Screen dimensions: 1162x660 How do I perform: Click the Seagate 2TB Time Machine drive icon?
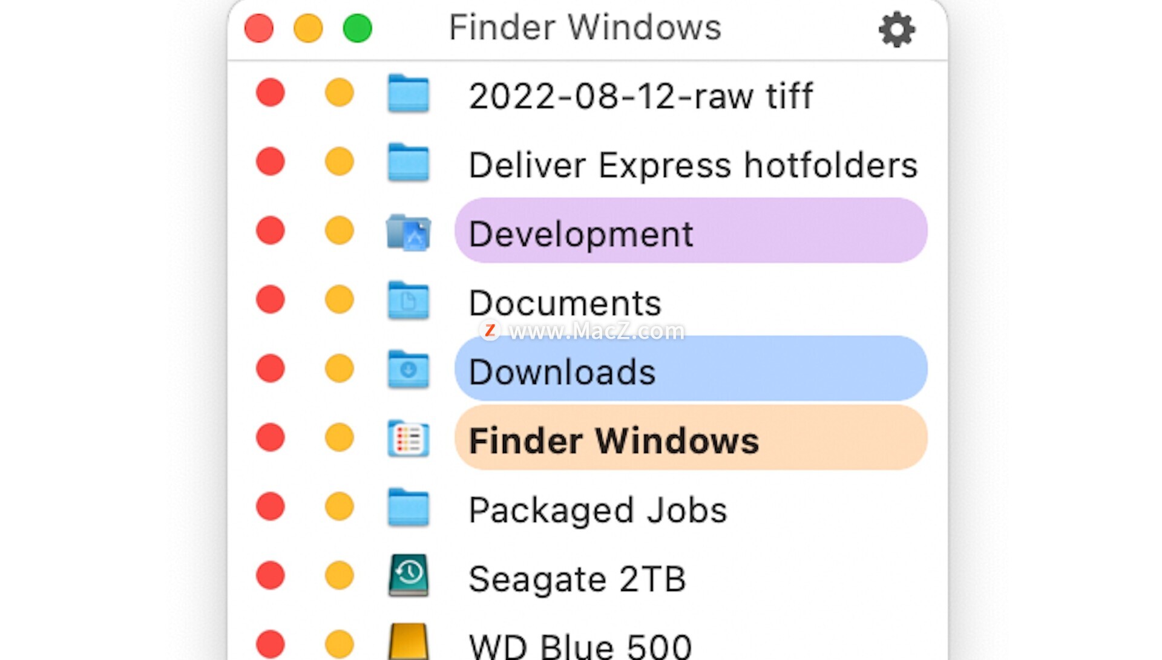pyautogui.click(x=409, y=575)
